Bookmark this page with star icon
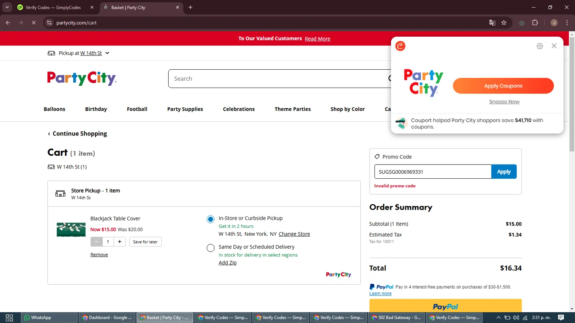Screen dimensions: 575x323 [504, 23]
